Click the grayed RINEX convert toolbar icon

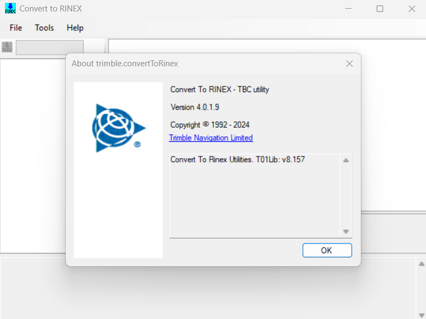tap(7, 47)
